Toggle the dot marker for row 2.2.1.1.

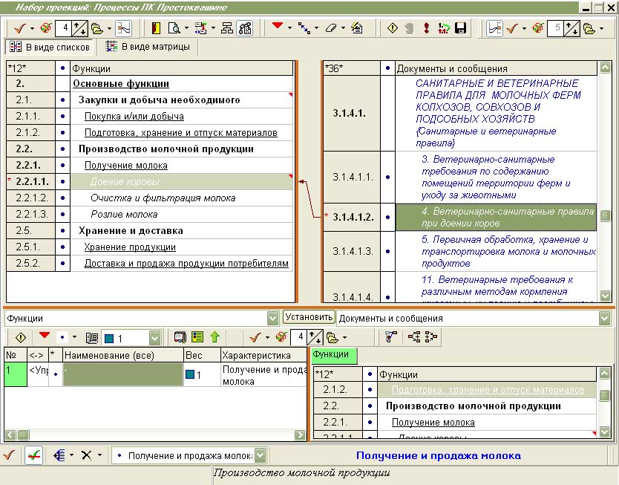(x=63, y=182)
